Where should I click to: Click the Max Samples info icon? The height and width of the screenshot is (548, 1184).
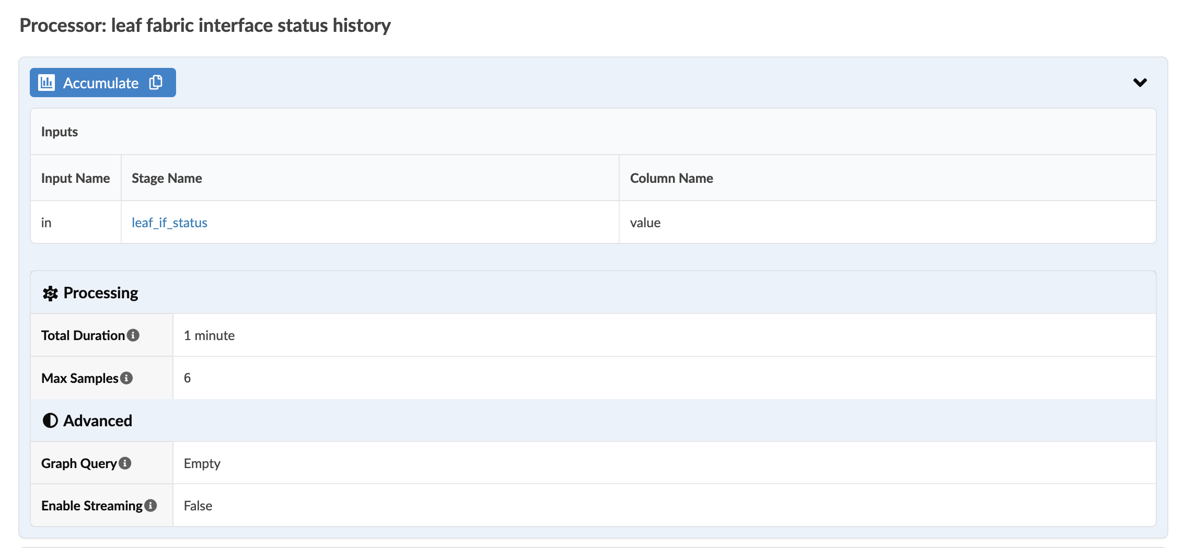[126, 378]
